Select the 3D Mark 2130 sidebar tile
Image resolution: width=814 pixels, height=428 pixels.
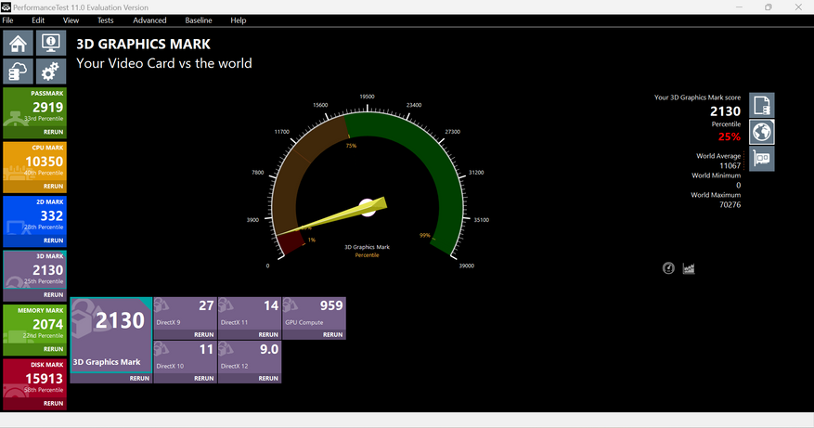[x=34, y=270]
